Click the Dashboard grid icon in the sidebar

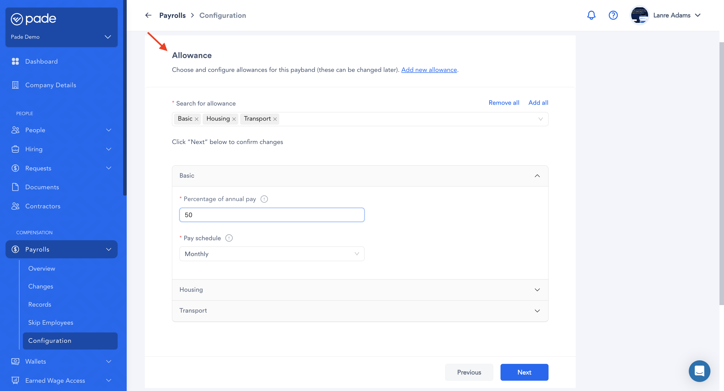point(15,61)
